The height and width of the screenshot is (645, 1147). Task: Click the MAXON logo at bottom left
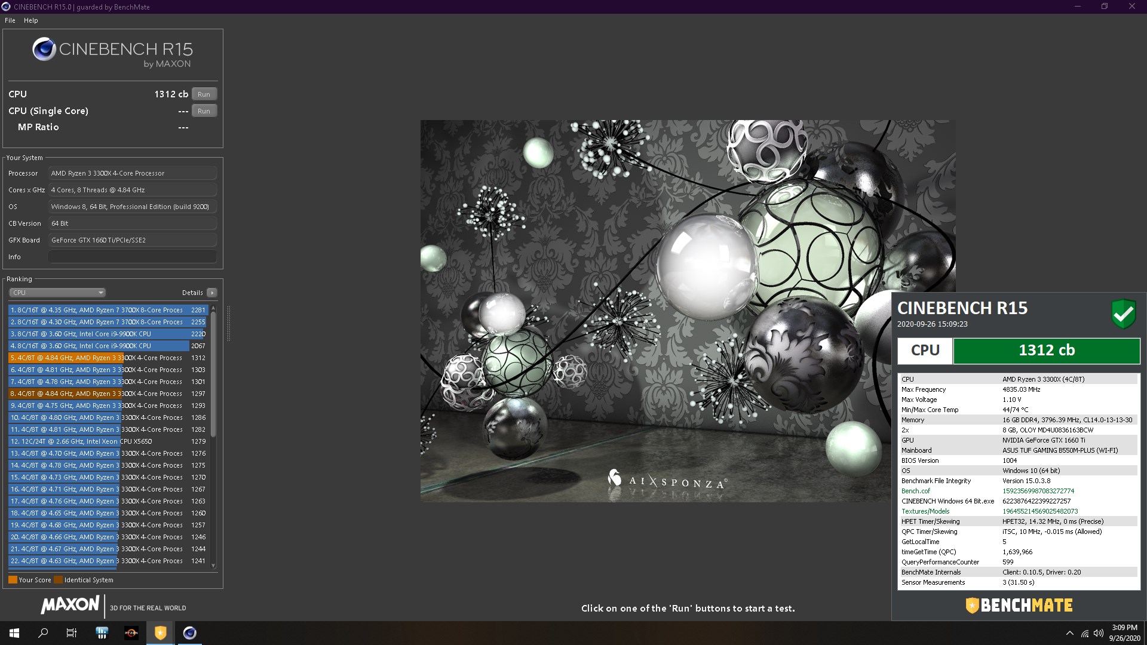(x=70, y=605)
